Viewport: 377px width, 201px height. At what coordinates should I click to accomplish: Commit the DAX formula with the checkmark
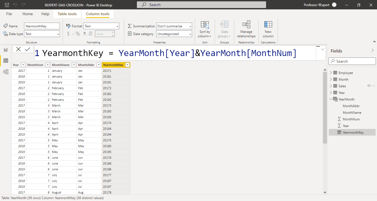pos(27,49)
